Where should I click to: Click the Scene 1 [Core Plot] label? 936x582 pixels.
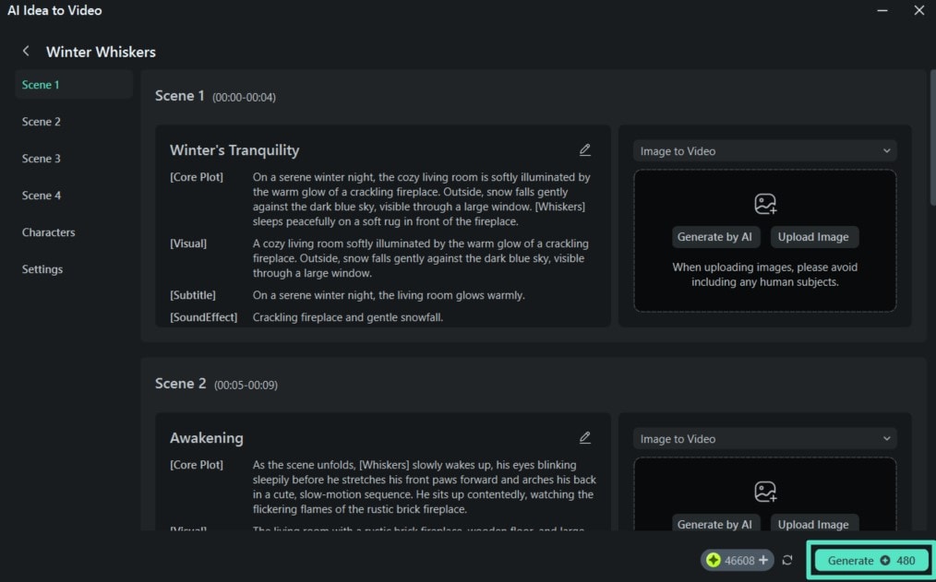pos(197,177)
